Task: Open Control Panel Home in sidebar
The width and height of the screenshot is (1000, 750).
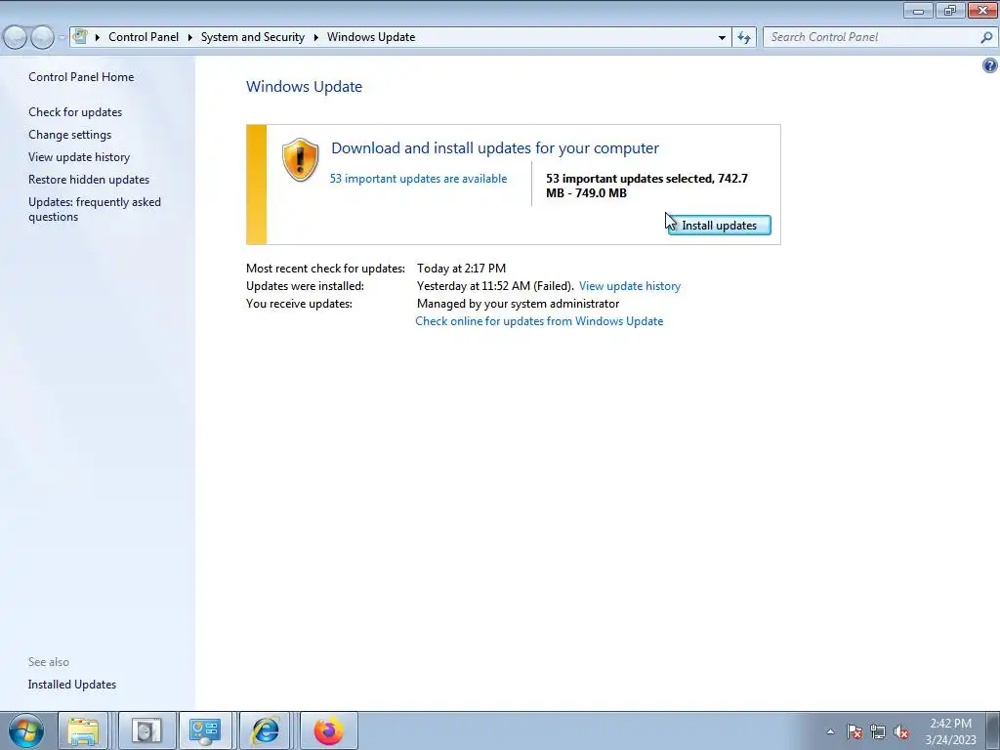Action: (81, 77)
